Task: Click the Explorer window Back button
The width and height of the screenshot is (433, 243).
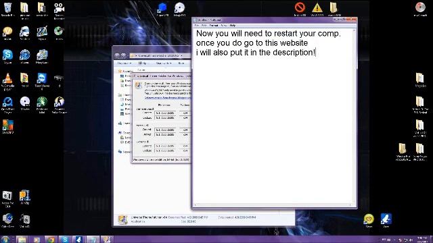Action: pos(117,55)
